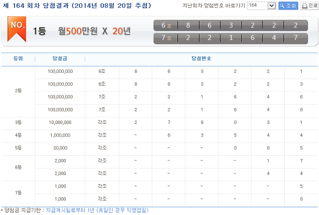Click the 지급개시일로부터 1년 payment deadline note
The image size is (319, 215).
click(x=97, y=210)
